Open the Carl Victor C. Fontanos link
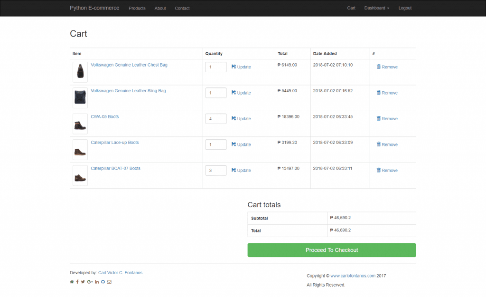This screenshot has height=297, width=486. tap(120, 272)
